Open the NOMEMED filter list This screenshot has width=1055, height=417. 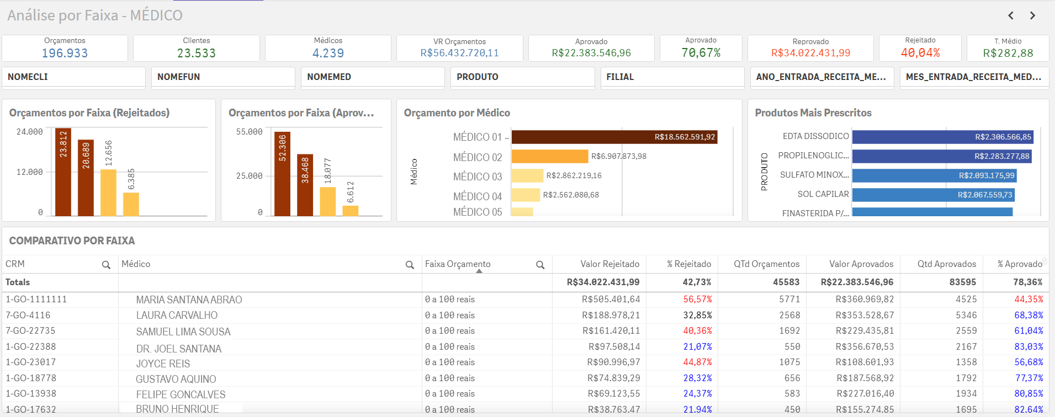(x=373, y=77)
